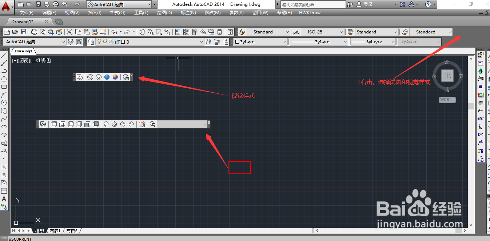Click Create Camera icon
Image resolution: width=490 pixels, height=241 pixels.
point(142,124)
